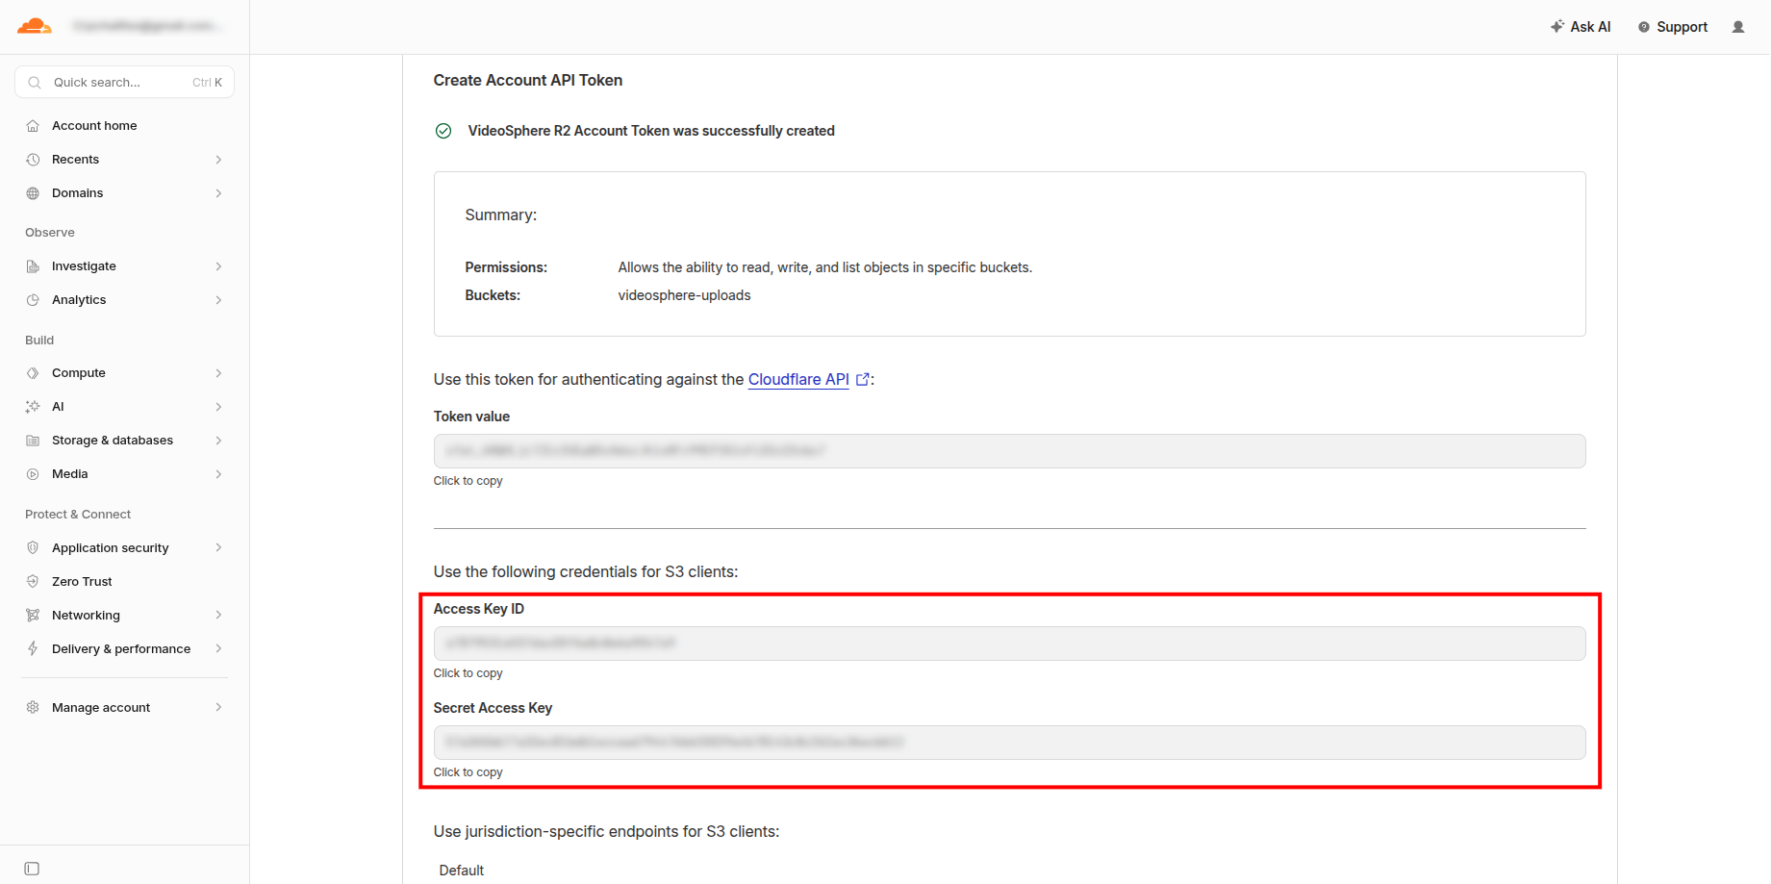Click the Support help icon
The height and width of the screenshot is (884, 1771).
point(1644,27)
